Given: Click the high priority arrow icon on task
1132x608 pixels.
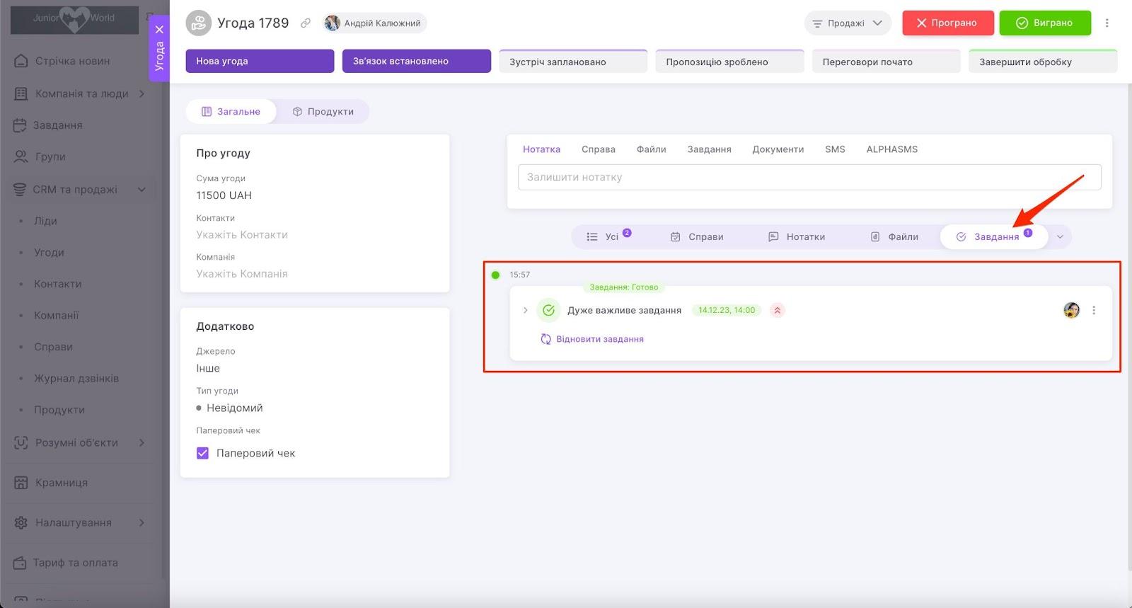Looking at the screenshot, I should click(x=777, y=310).
